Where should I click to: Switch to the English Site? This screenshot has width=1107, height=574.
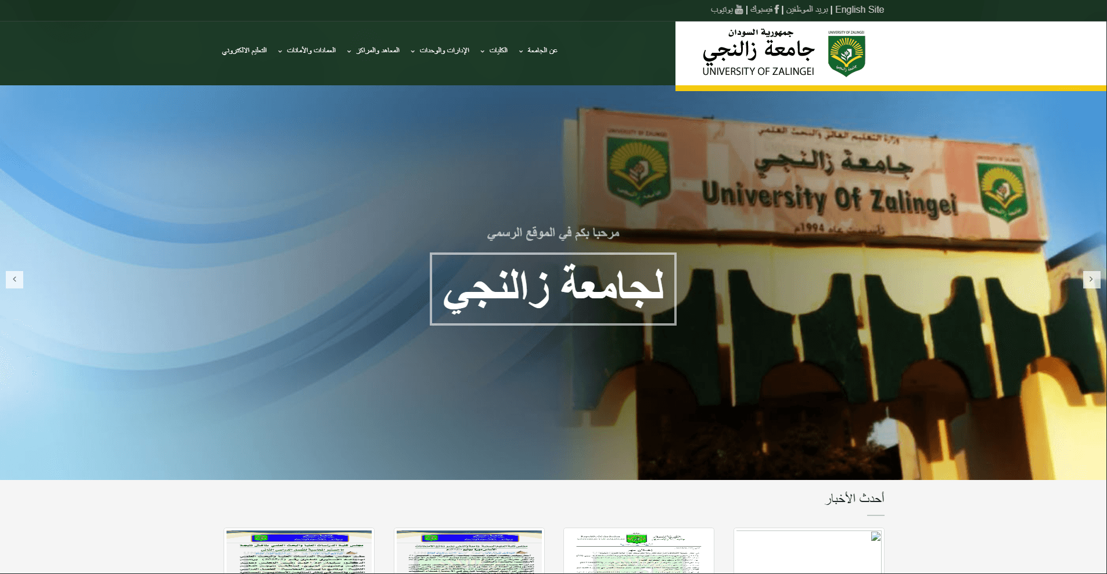[860, 9]
